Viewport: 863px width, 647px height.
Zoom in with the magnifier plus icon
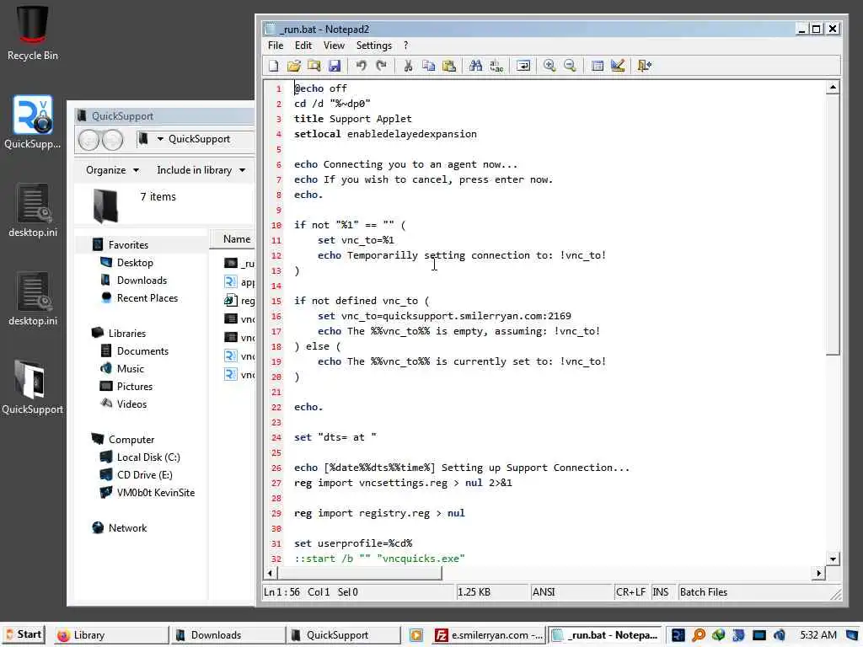[x=549, y=66]
